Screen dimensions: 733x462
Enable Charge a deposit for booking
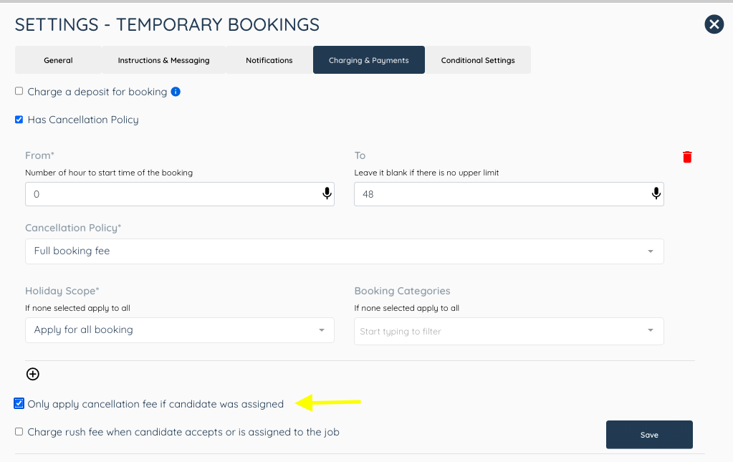(x=19, y=91)
